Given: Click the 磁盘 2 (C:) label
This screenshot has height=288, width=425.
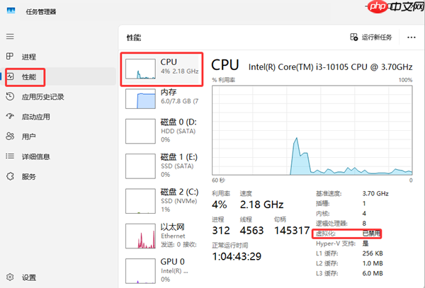Looking at the screenshot, I should (179, 192).
